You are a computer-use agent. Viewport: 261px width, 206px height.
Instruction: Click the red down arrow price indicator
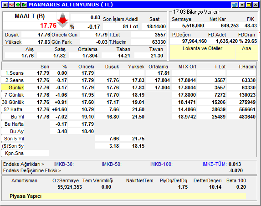coord(62,21)
